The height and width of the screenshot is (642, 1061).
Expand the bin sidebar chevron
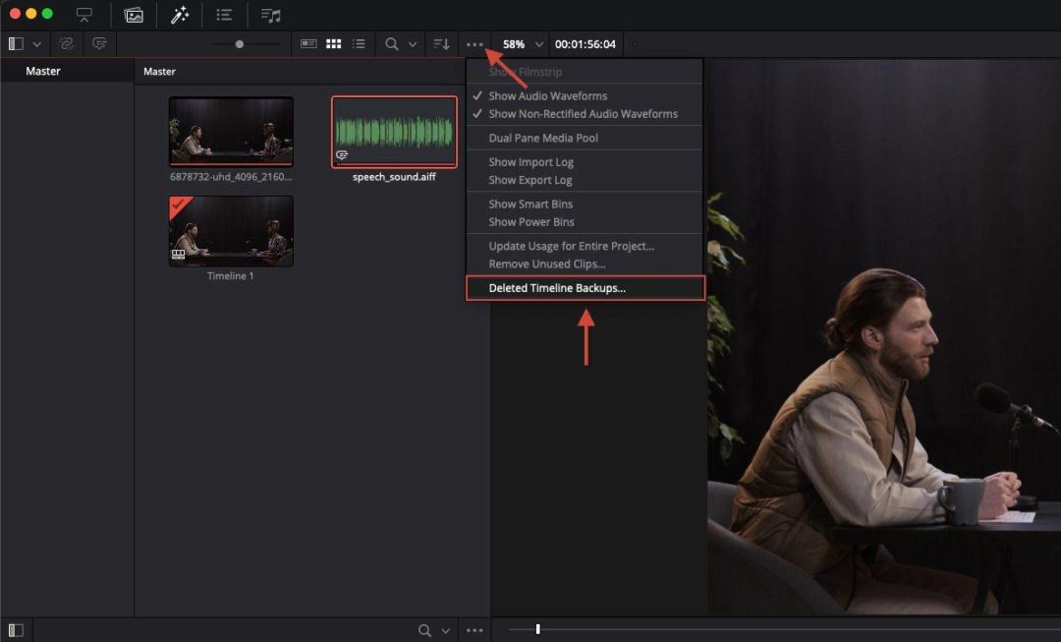click(x=37, y=43)
